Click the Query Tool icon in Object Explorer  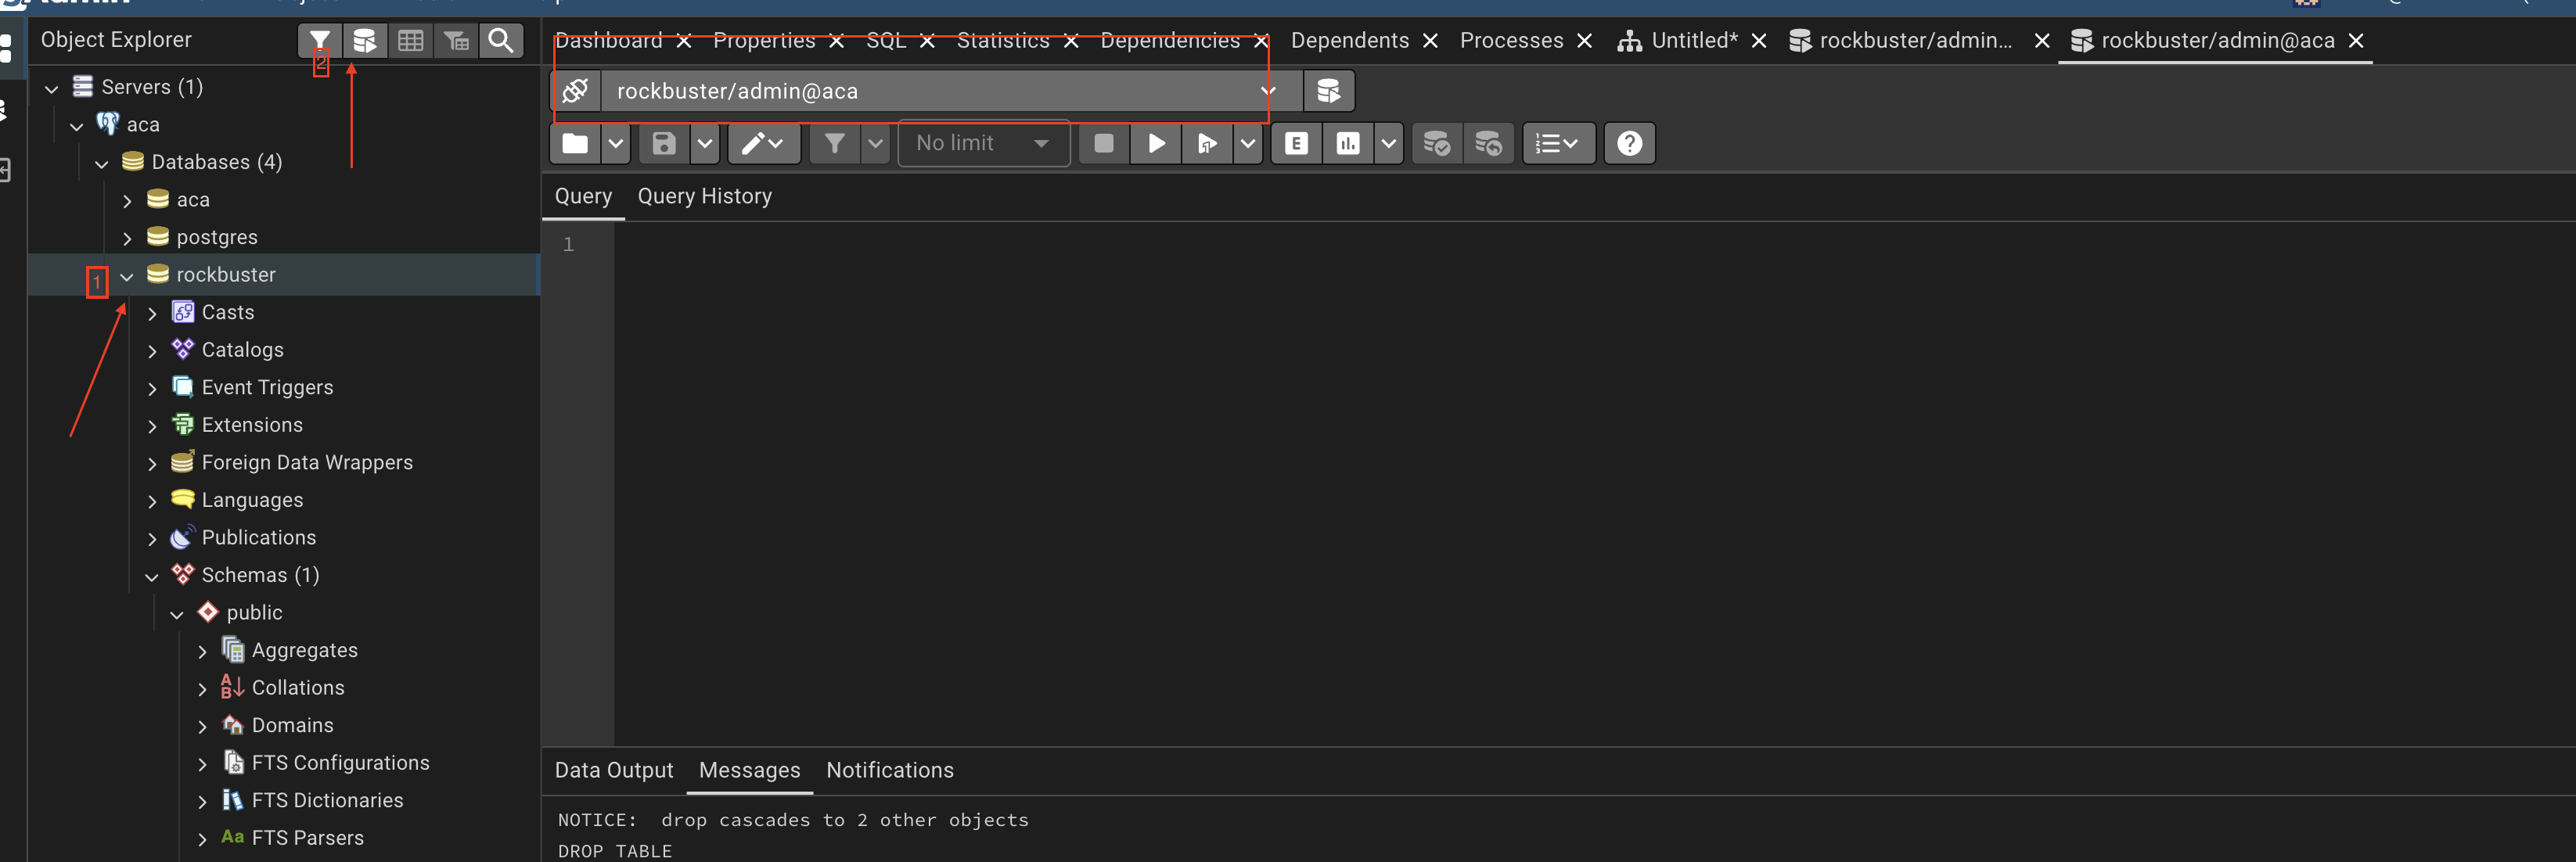(365, 40)
